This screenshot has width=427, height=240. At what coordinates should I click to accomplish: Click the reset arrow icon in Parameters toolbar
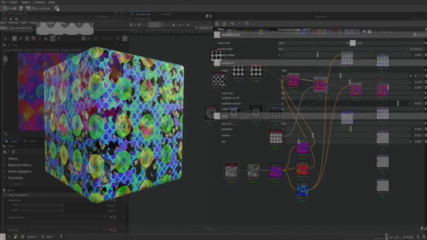[247, 24]
